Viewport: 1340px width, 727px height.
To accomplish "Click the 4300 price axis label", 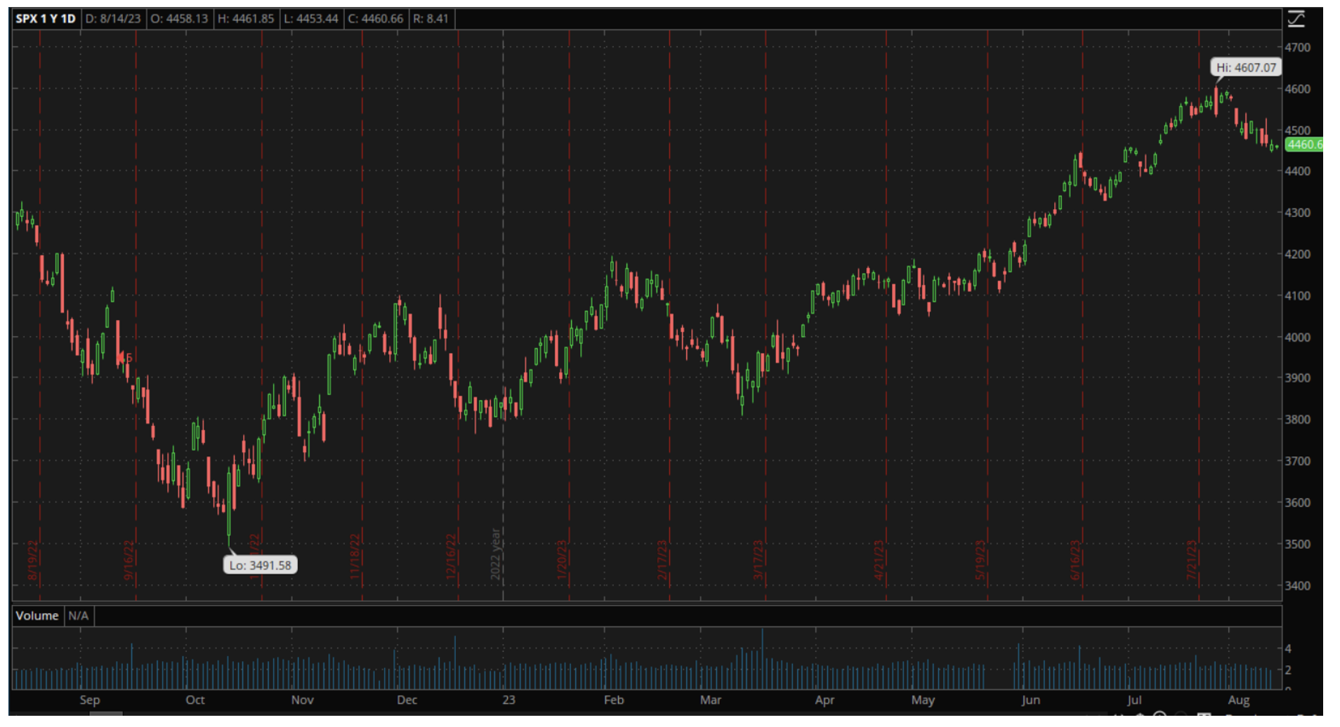I will click(x=1297, y=213).
